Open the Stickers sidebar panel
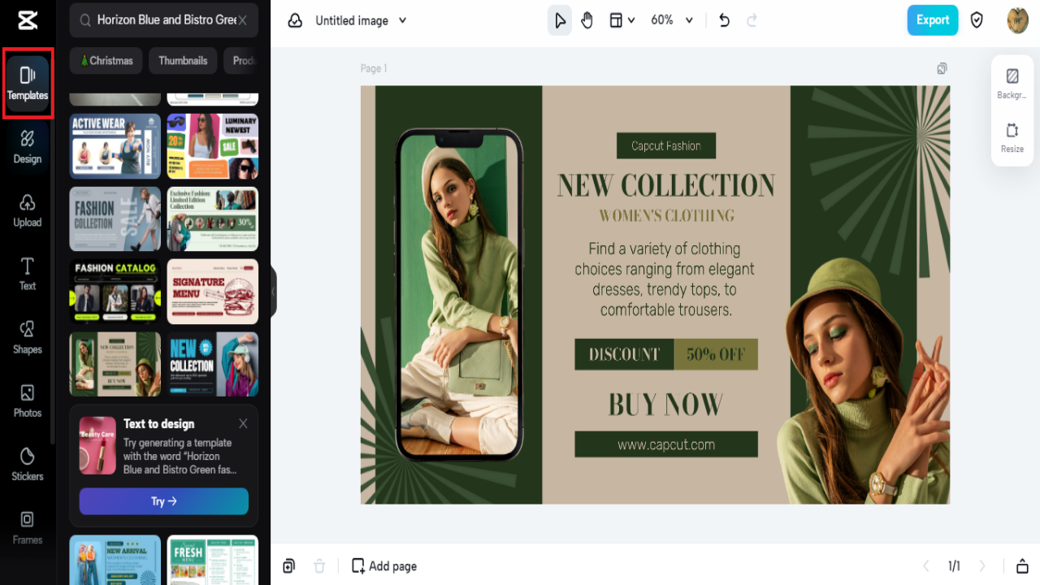This screenshot has width=1040, height=585. coord(28,464)
